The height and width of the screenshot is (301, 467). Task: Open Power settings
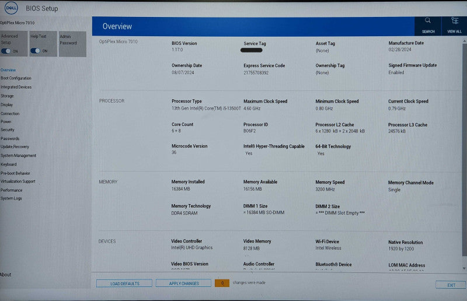pyautogui.click(x=6, y=121)
